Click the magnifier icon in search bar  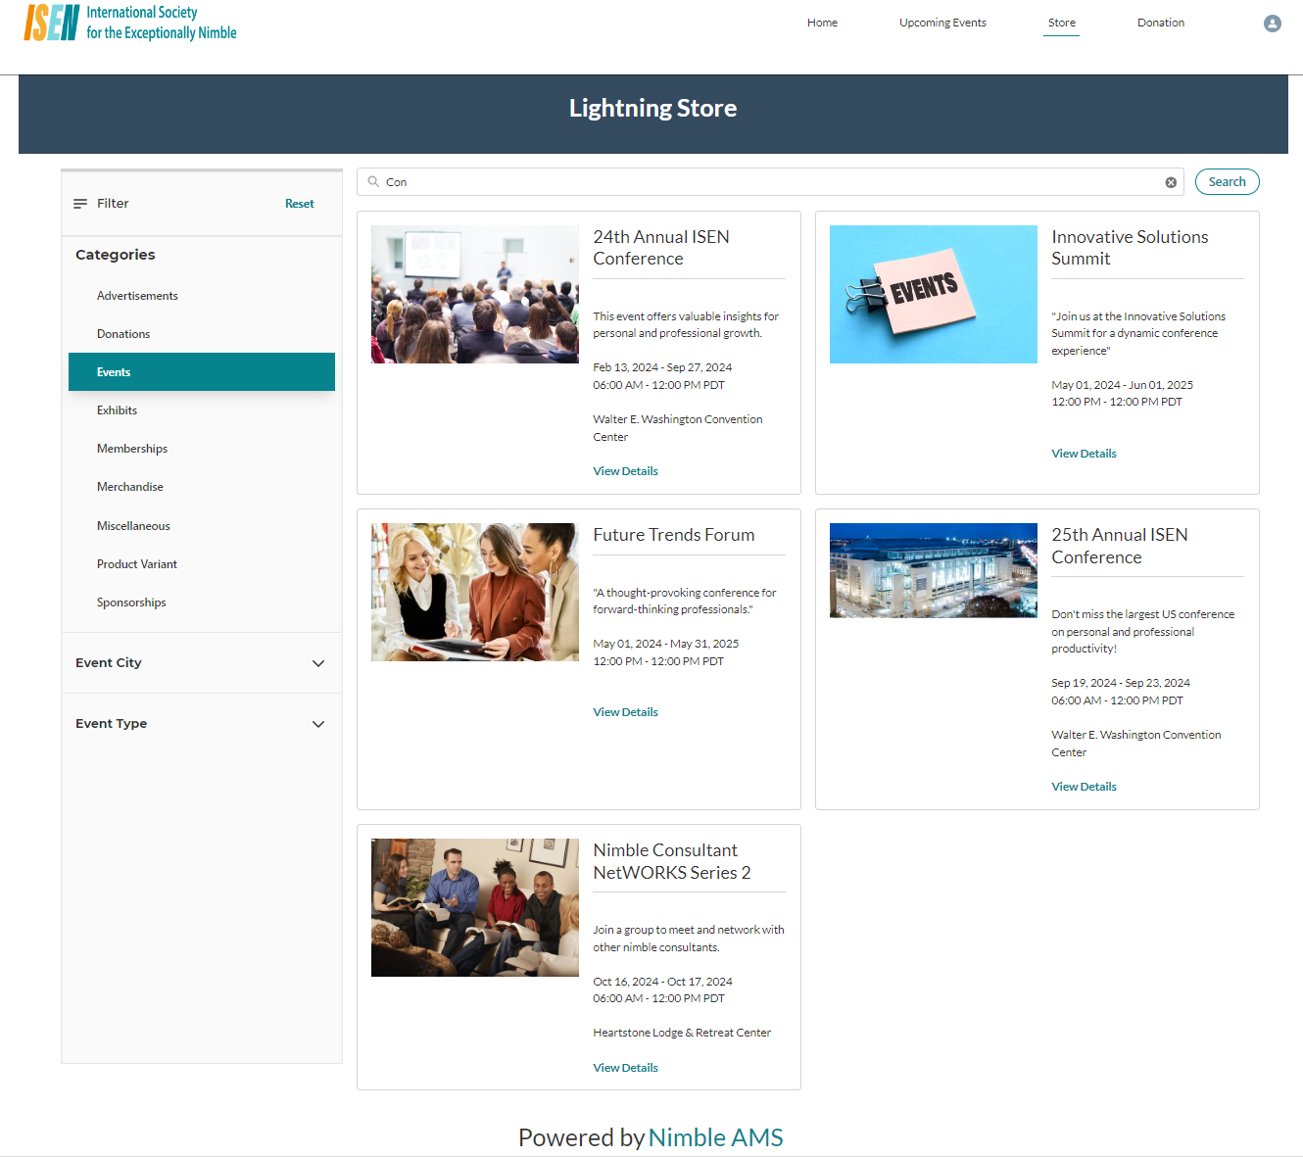point(373,181)
